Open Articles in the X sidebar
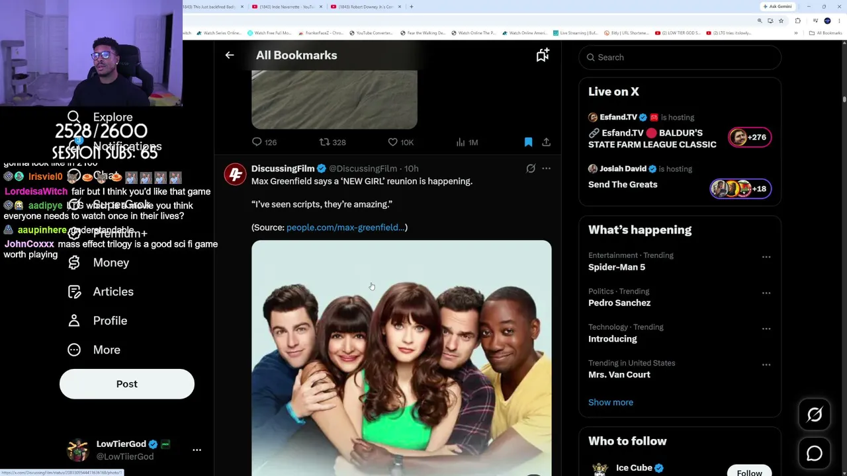 [100, 292]
